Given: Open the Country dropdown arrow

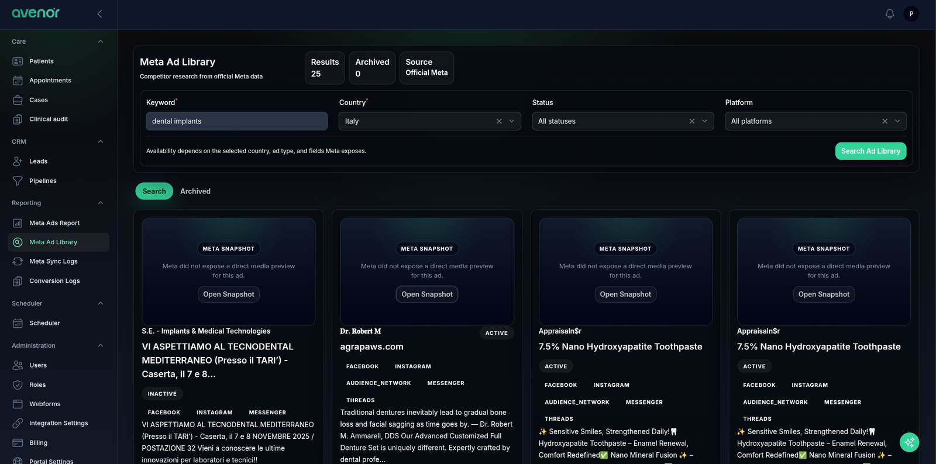Looking at the screenshot, I should pos(512,121).
